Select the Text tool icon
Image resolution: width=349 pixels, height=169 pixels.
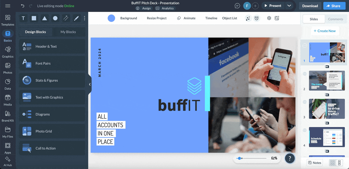pos(23,18)
